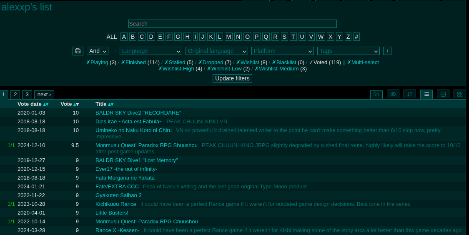The image size is (469, 235).
Task: Enable the Multi-select option
Action: (x=363, y=62)
